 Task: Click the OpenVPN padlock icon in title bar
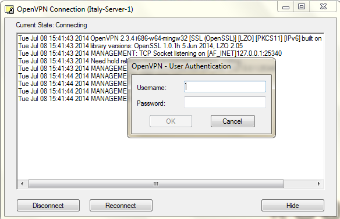(x=9, y=10)
